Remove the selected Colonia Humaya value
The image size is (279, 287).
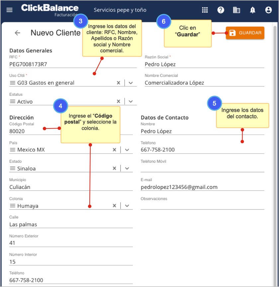(114, 206)
